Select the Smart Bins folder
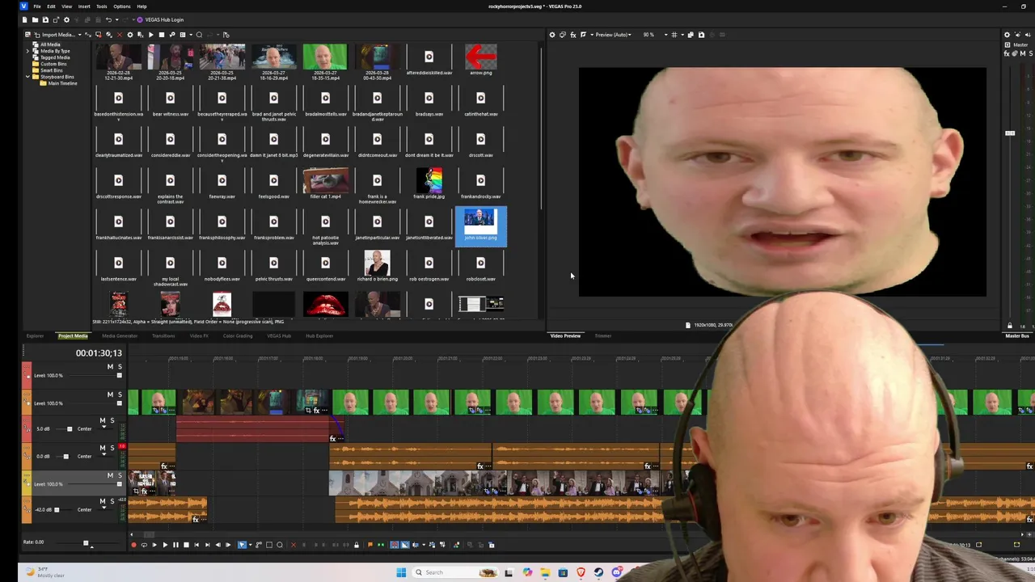This screenshot has width=1035, height=582. [51, 70]
